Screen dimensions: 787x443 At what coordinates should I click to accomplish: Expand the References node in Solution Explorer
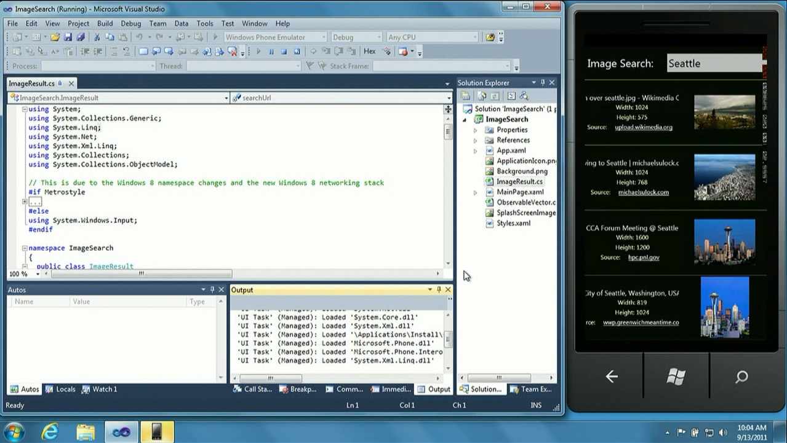(x=475, y=140)
